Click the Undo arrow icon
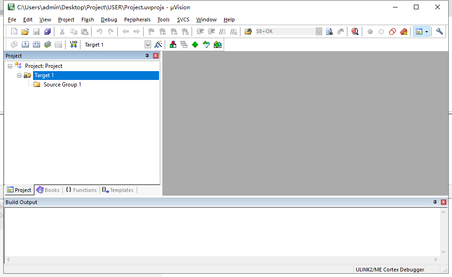This screenshot has height=277, width=452. point(99,32)
